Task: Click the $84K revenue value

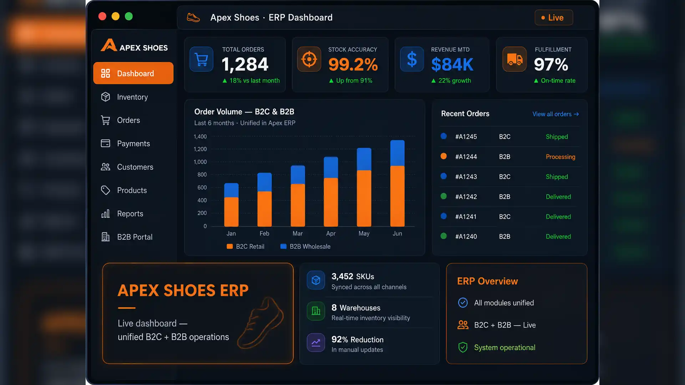Action: coord(452,65)
